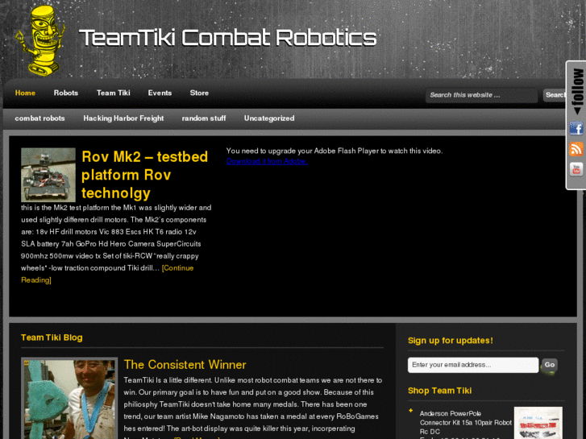The image size is (586, 439).
Task: Open the TeamTiki Combat Robotics site title
Action: click(x=227, y=38)
